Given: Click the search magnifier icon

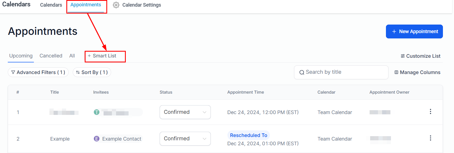Looking at the screenshot, I should pos(302,72).
